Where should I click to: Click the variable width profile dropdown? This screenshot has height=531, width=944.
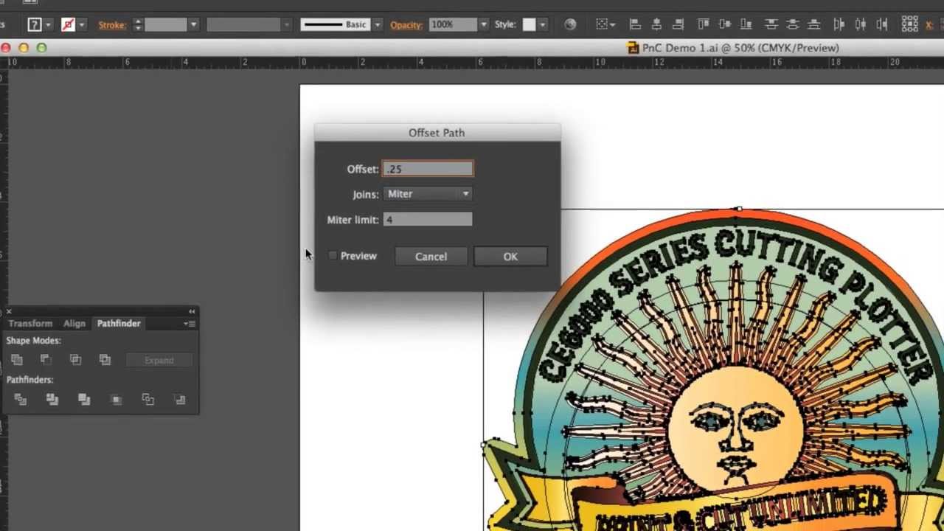[x=249, y=25]
